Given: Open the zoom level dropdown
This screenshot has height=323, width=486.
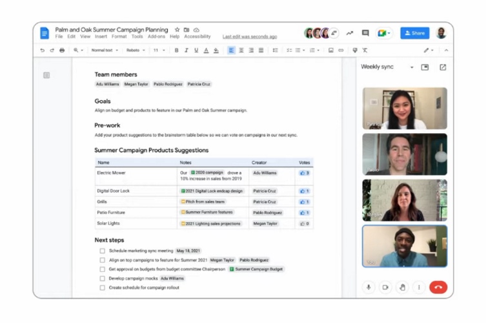Looking at the screenshot, I should [78, 50].
